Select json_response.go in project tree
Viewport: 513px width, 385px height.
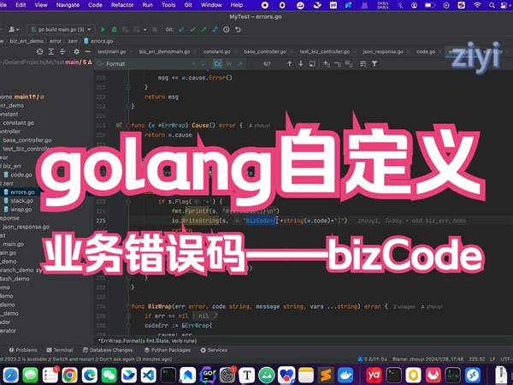27,227
